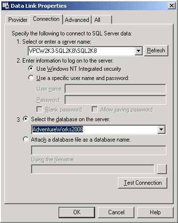
Task: Choose Attach a database file option
Action: click(26, 139)
